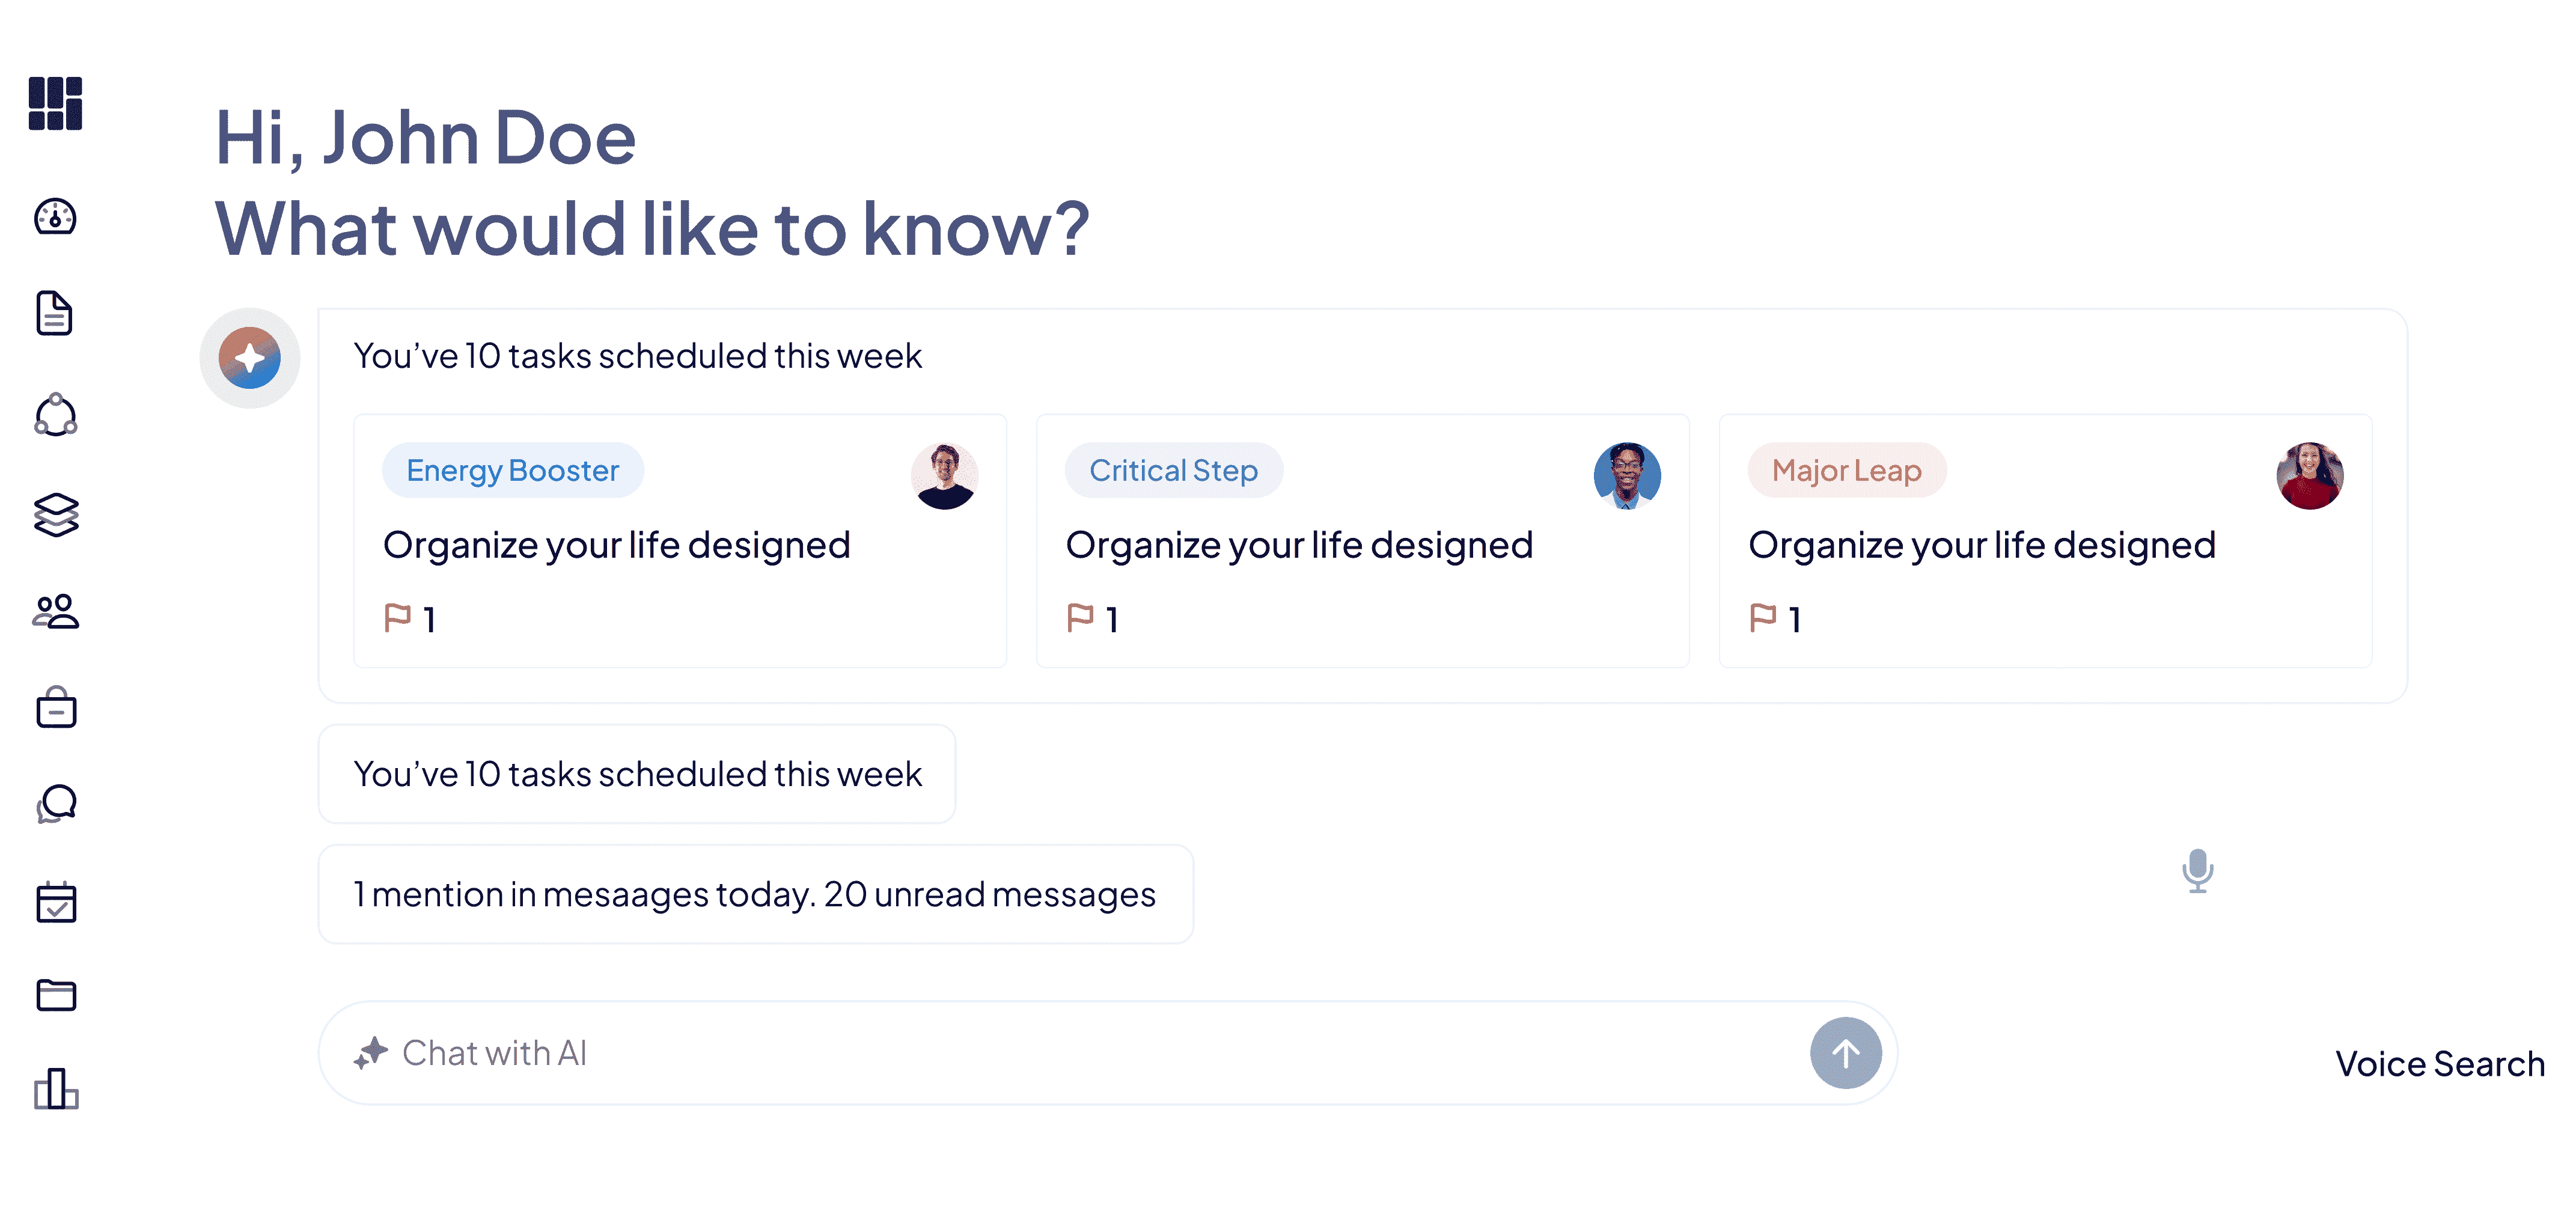Open the bar chart icon in sidebar
2576x1214 pixels.
pos(56,1088)
